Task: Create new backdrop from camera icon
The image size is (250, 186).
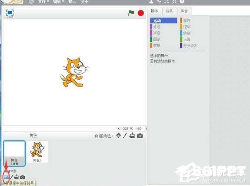Action: [x=22, y=177]
